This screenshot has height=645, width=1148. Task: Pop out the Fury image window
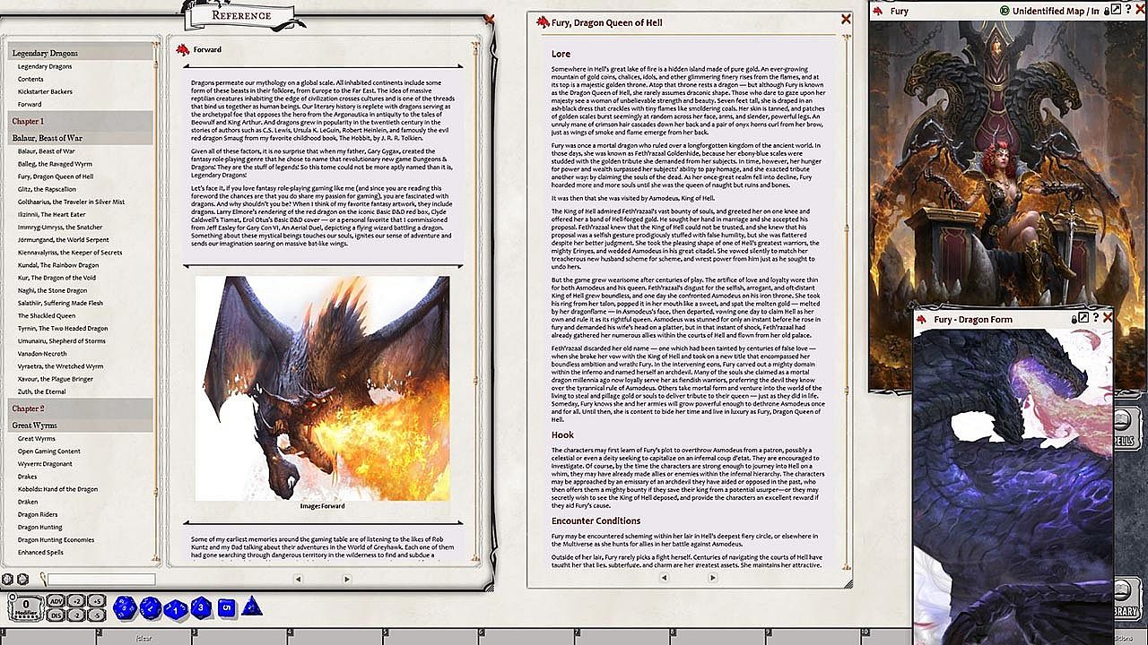tap(1116, 10)
